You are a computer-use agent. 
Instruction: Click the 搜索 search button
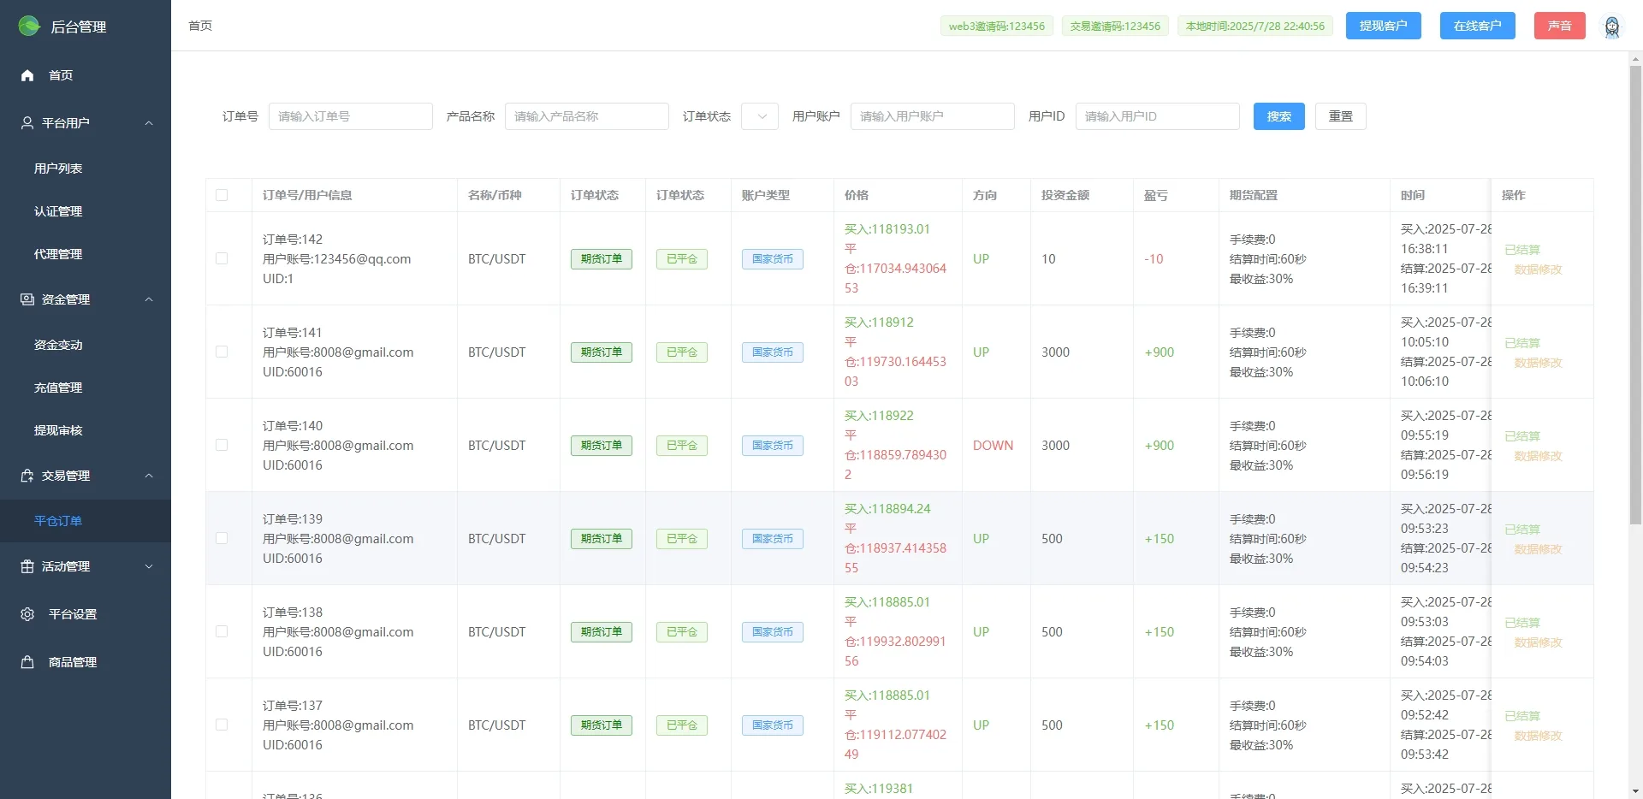[1278, 116]
